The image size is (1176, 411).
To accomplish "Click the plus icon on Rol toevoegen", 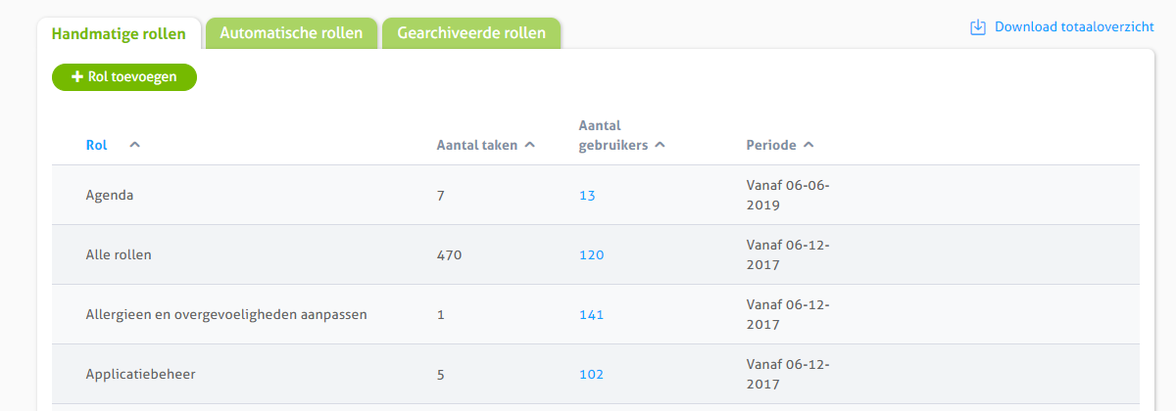I will click(77, 77).
